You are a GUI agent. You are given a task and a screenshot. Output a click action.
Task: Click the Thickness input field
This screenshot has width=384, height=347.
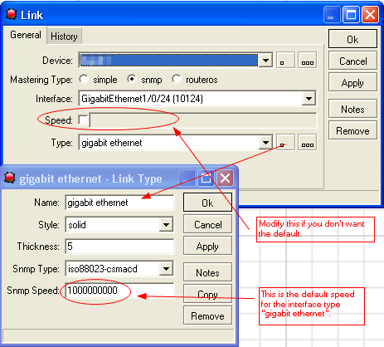(x=119, y=247)
